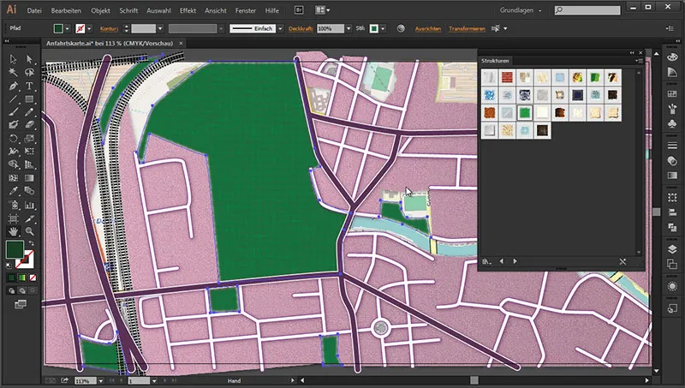Select the Paintbrush tool

click(x=13, y=112)
